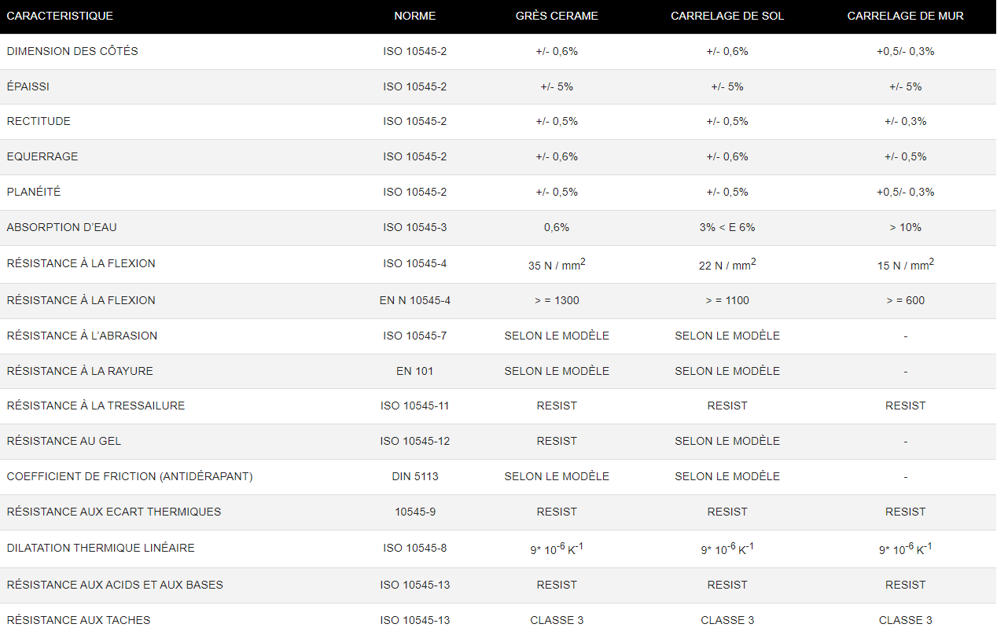Click the ÉPAISSI row label
This screenshot has width=997, height=635.
point(28,86)
